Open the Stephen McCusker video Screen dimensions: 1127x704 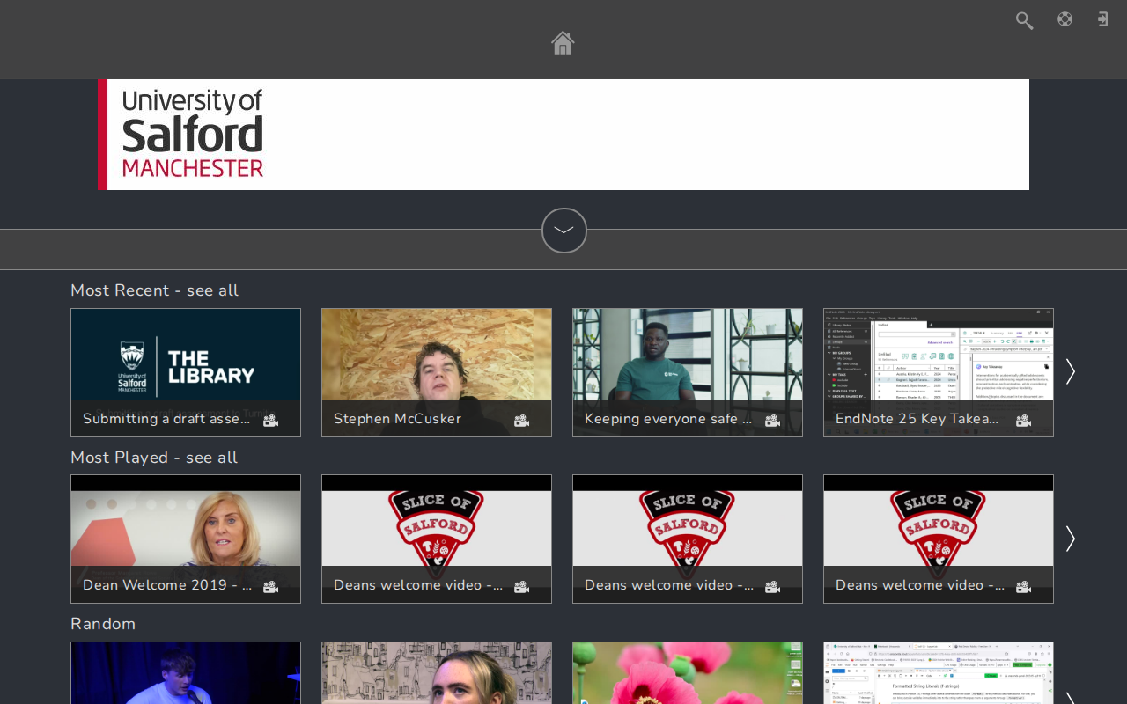[x=437, y=372]
